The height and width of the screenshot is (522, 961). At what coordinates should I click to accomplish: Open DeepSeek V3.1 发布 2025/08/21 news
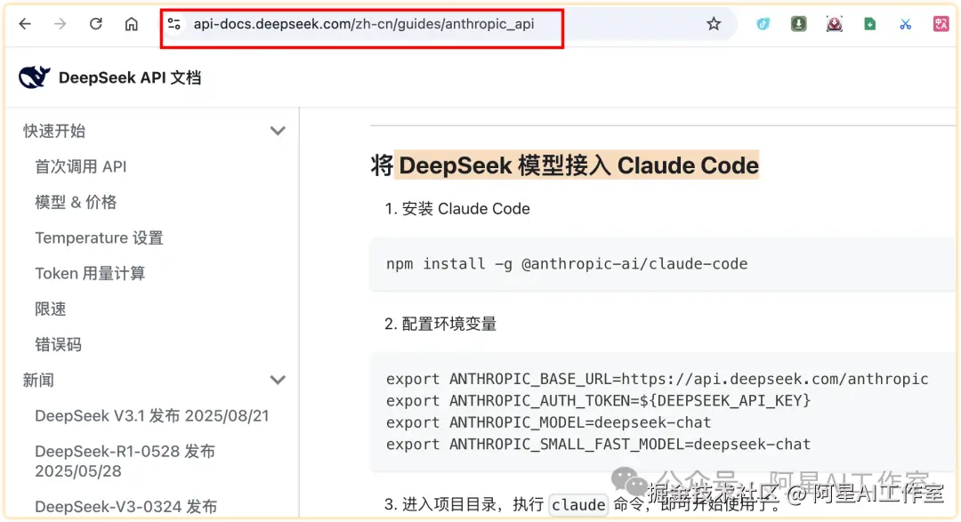pyautogui.click(x=152, y=416)
